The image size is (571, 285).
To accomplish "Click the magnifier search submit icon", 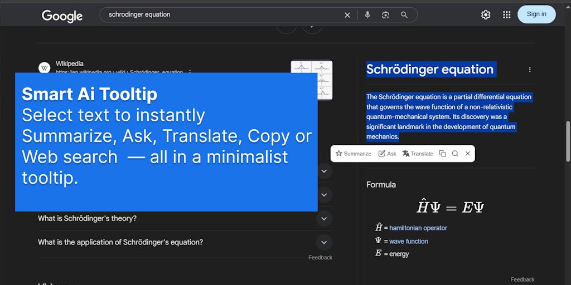I will [x=404, y=15].
